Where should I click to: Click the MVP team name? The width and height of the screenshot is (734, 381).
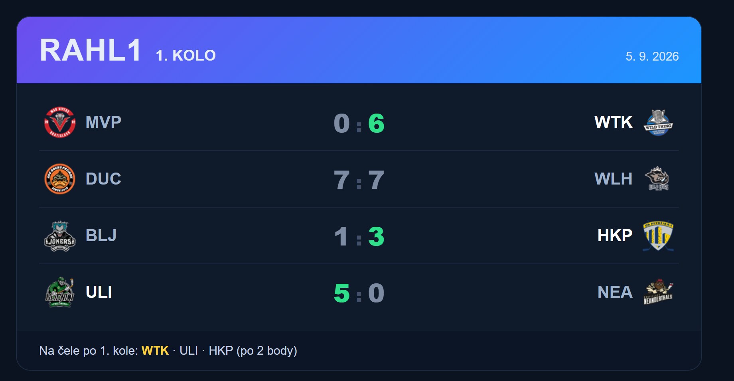pos(103,122)
